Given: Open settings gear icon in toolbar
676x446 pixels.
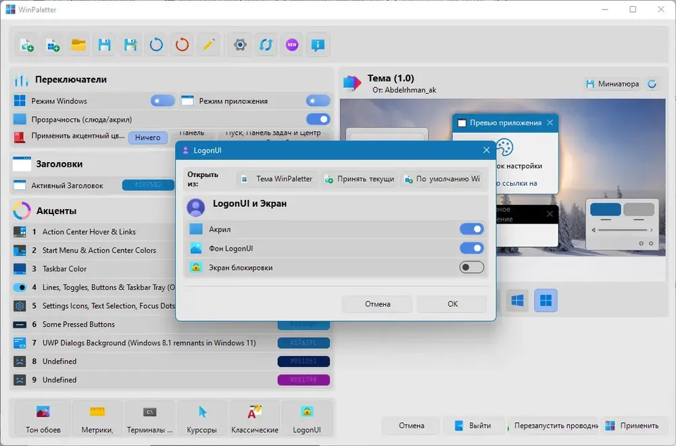Looking at the screenshot, I should click(x=240, y=45).
